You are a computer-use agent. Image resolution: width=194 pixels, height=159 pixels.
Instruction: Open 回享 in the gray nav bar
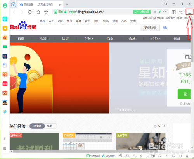point(110,39)
